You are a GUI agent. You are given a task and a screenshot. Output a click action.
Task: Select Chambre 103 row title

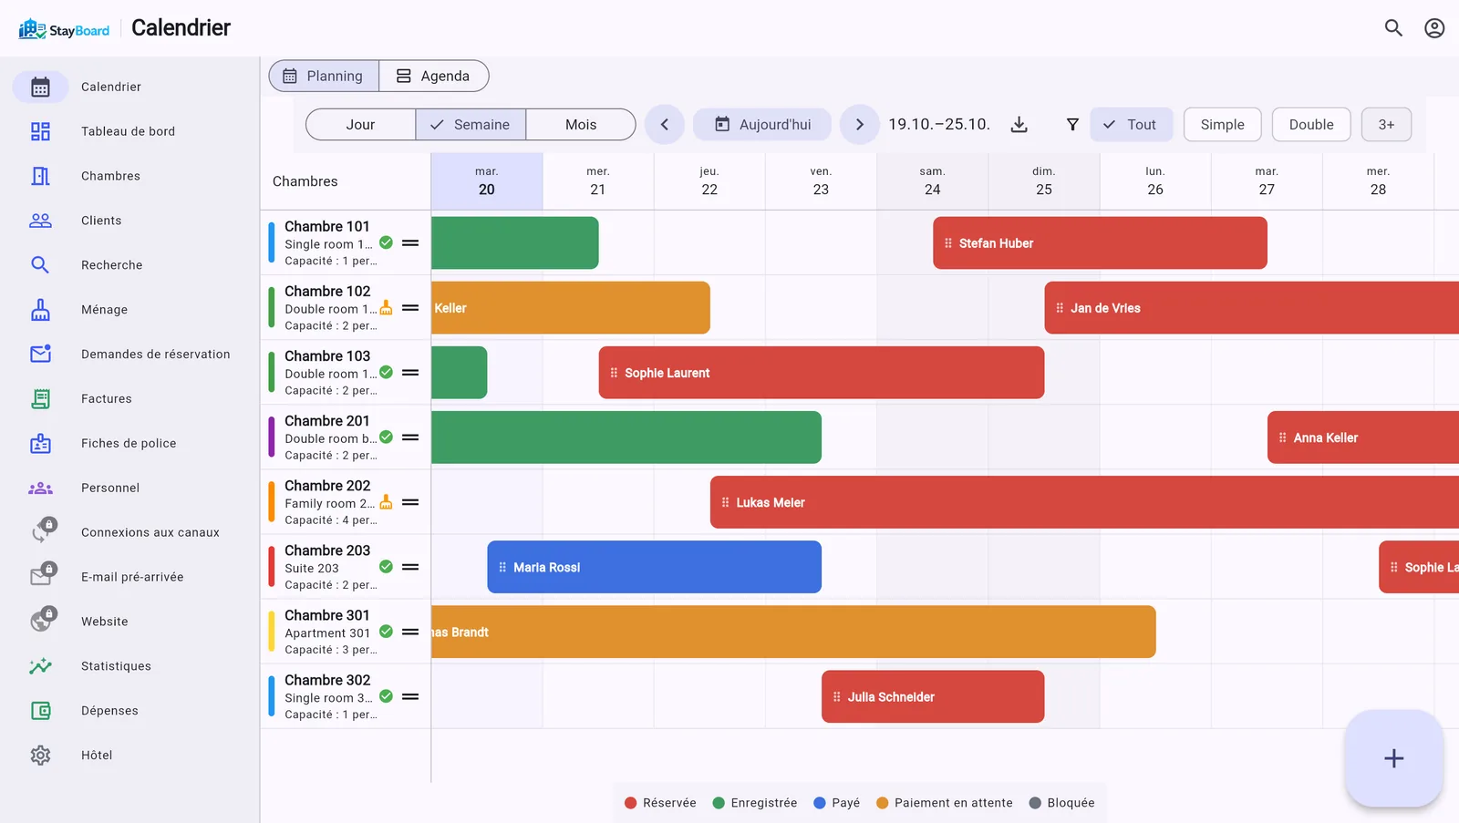[327, 356]
